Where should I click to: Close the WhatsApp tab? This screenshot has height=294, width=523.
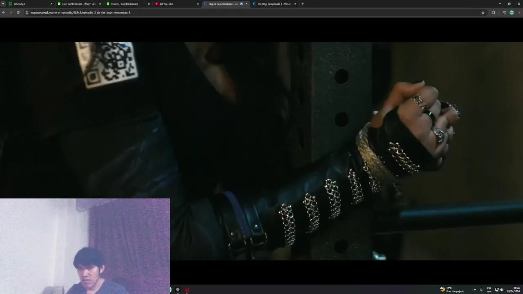51,4
